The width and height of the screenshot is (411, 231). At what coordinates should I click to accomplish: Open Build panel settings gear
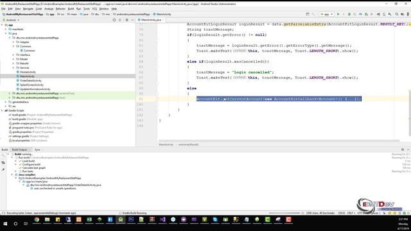[403, 150]
